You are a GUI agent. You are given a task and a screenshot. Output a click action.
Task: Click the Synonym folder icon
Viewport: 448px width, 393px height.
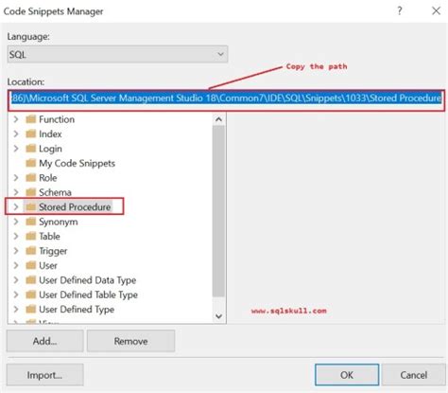coord(30,222)
